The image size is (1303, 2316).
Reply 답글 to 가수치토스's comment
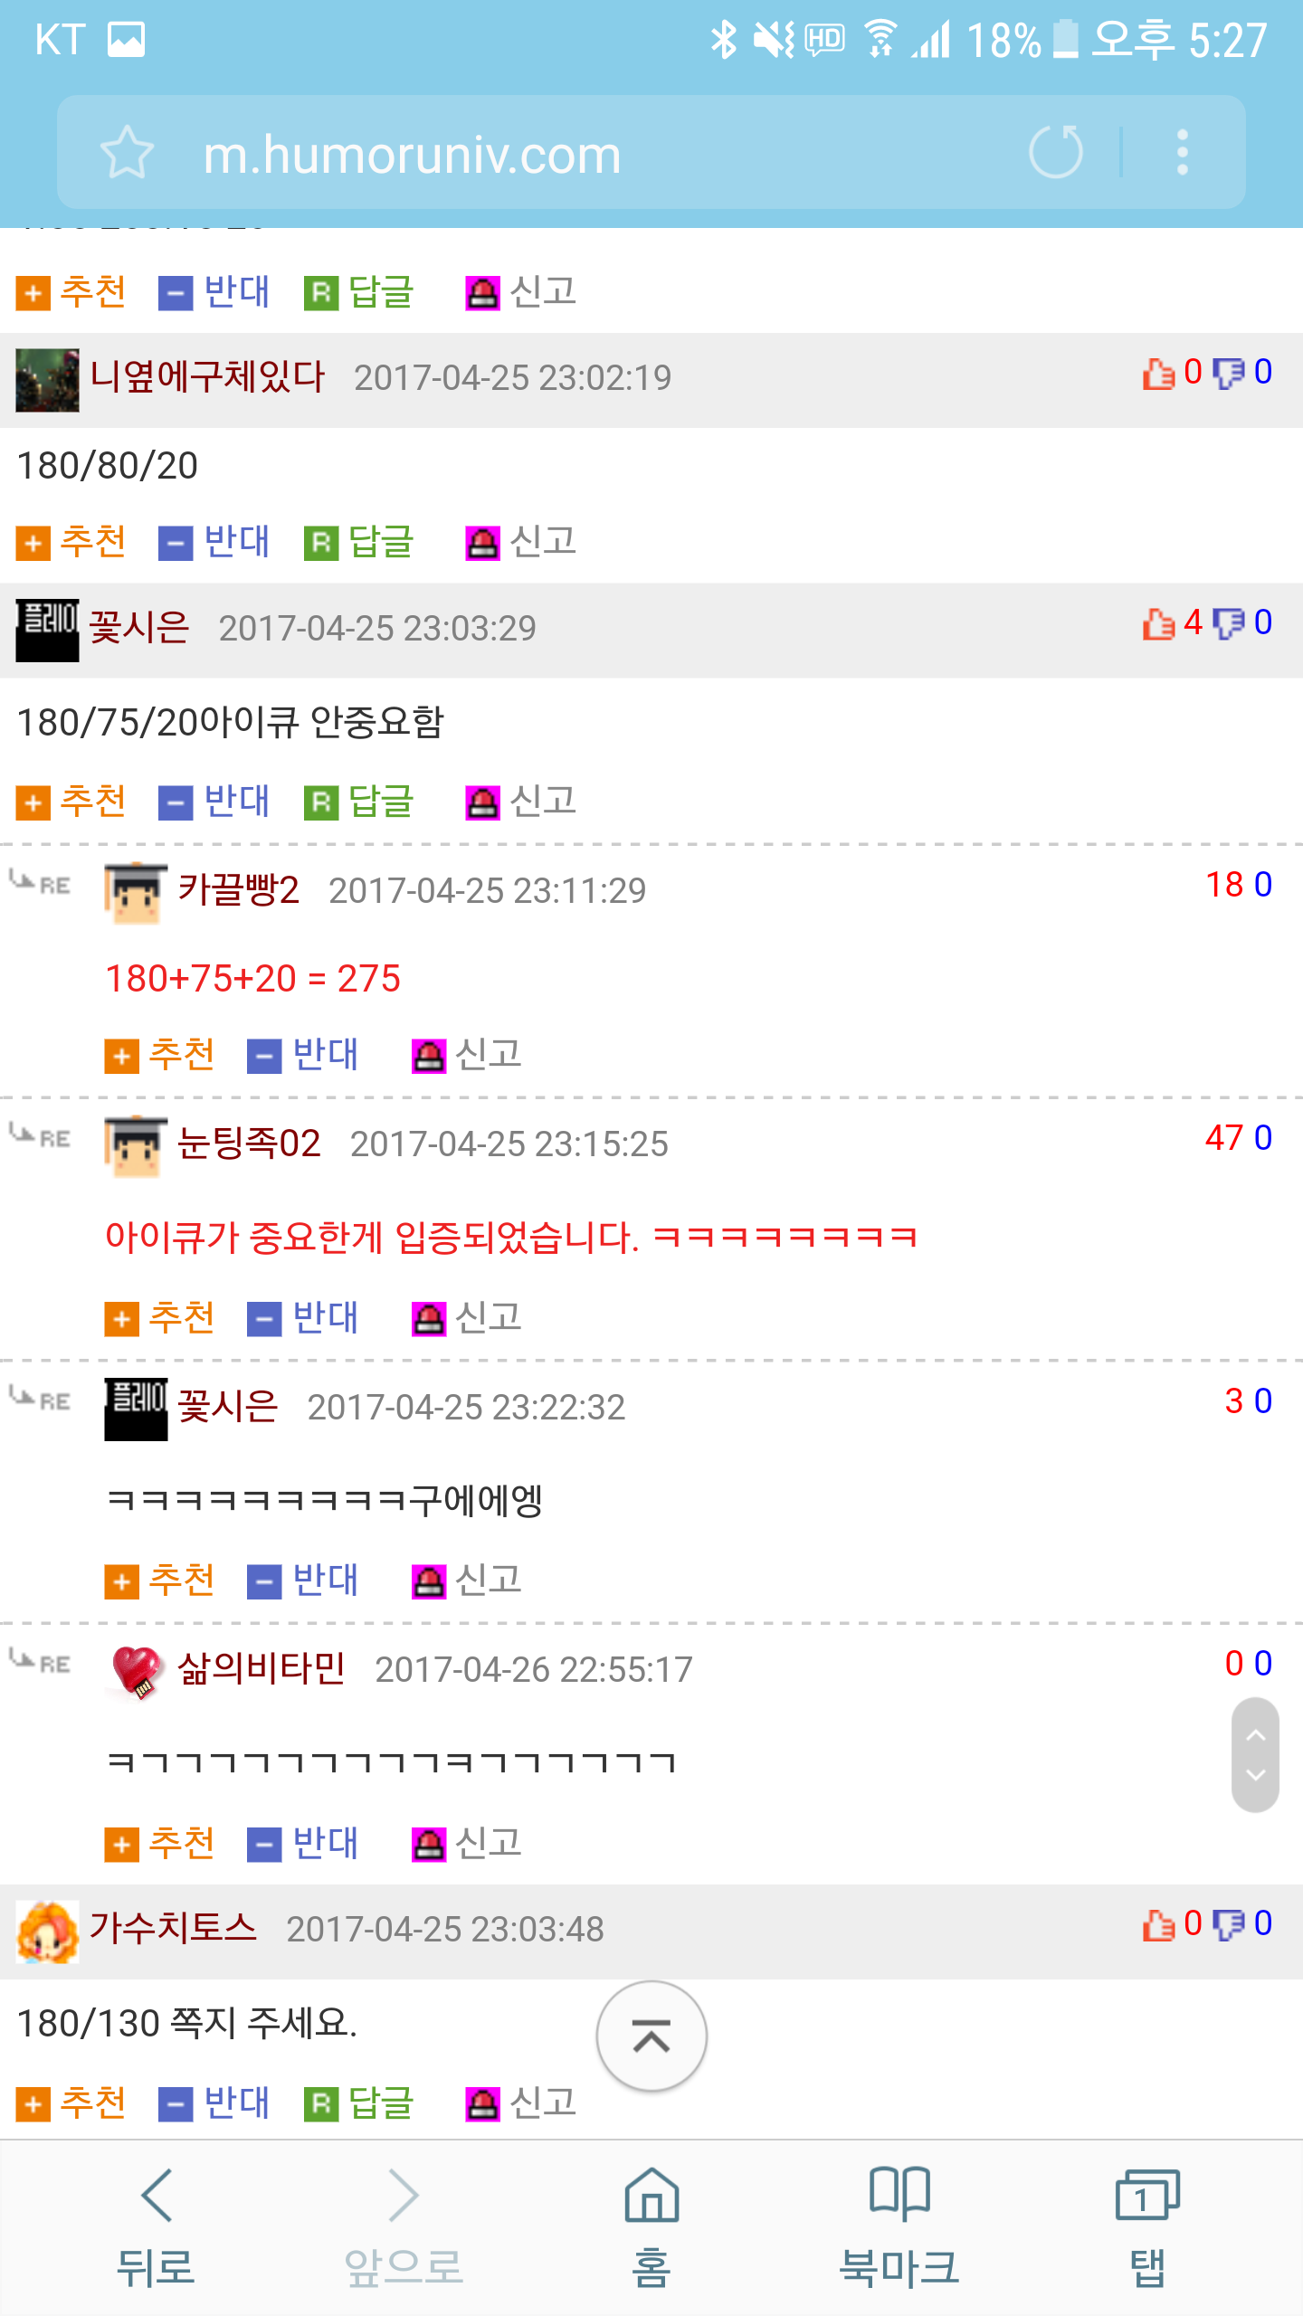359,2103
